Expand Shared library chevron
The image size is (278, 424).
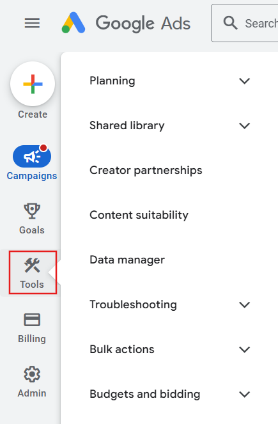[x=245, y=126]
